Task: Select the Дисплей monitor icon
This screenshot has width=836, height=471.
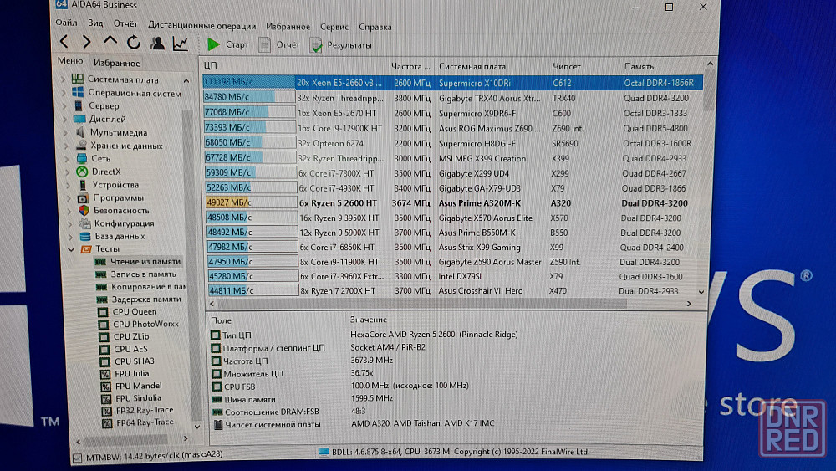Action: point(79,119)
